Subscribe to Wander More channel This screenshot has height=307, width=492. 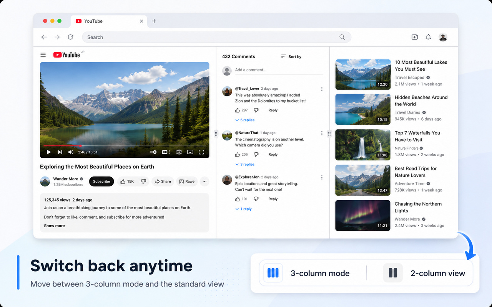coord(101,182)
